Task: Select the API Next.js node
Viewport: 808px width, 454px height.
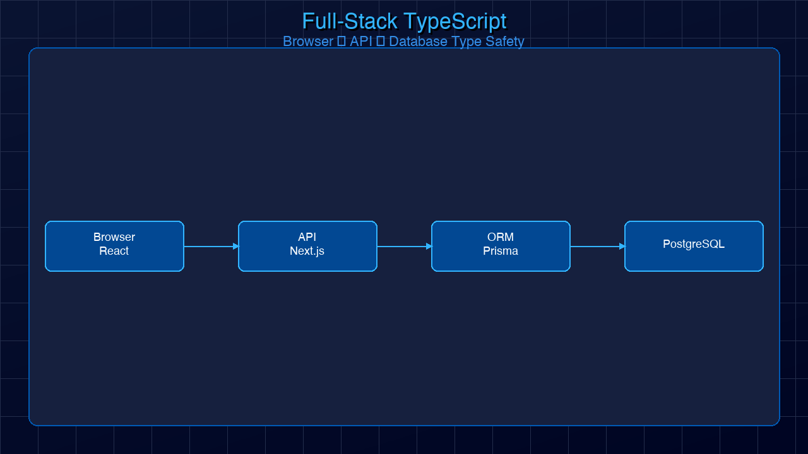Action: [x=307, y=247]
